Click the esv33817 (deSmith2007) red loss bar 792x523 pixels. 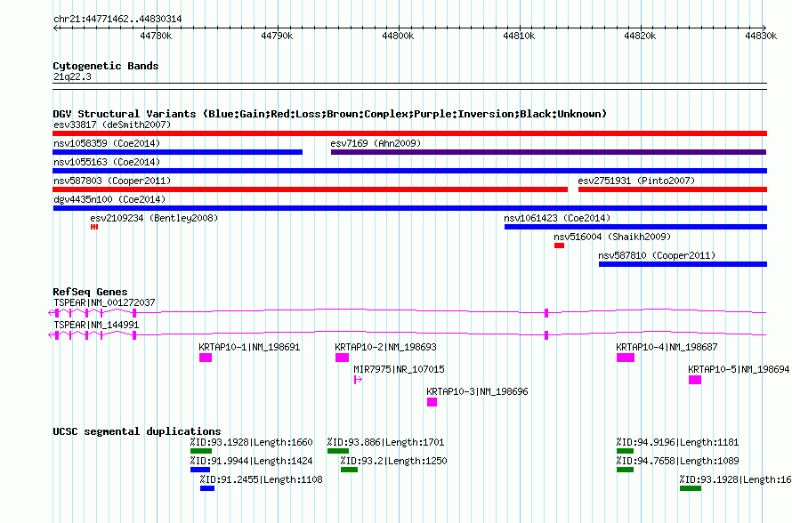click(409, 133)
